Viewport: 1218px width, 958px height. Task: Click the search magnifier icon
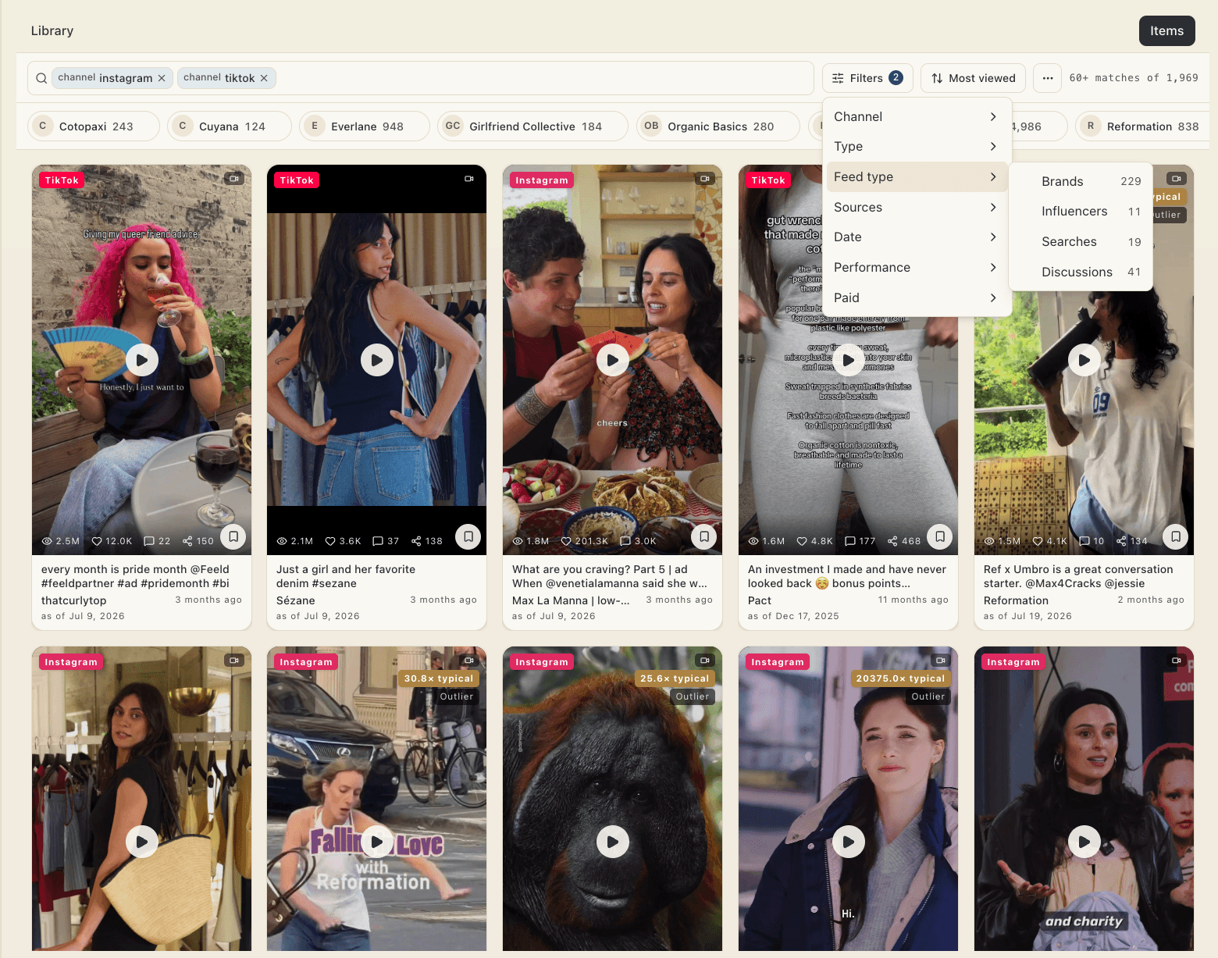pos(41,78)
